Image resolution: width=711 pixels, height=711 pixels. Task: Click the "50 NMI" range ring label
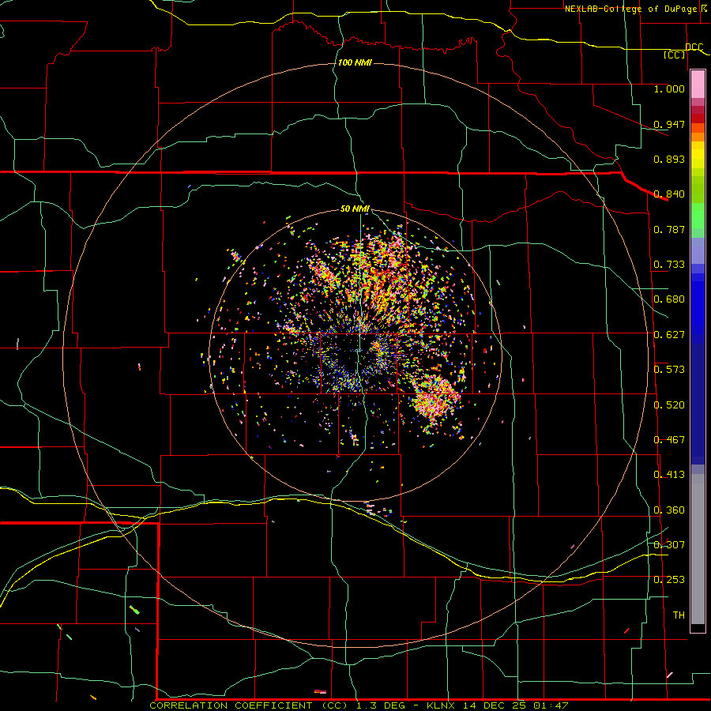point(355,209)
